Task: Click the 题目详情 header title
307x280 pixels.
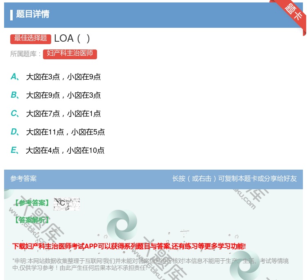Action: coord(33,14)
